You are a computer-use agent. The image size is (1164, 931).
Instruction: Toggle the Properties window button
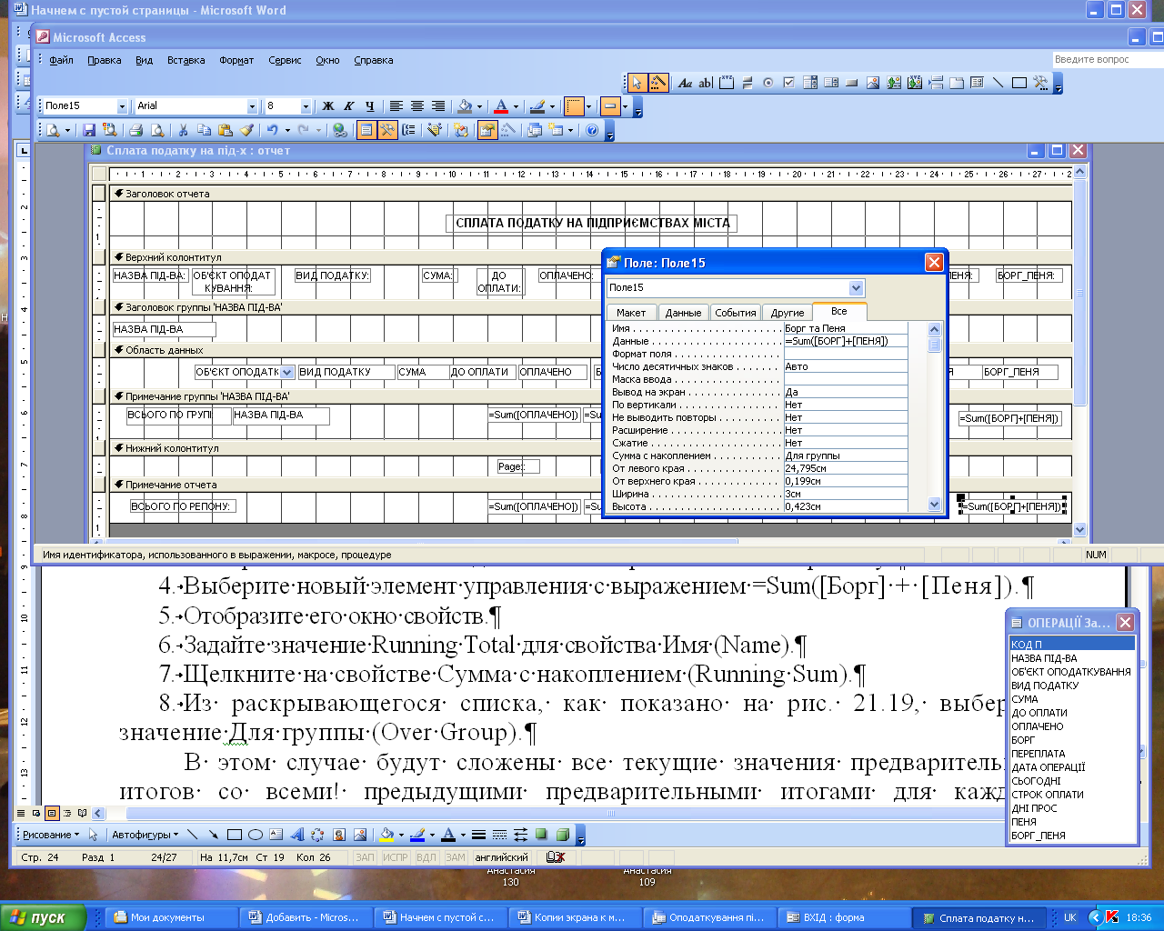(x=487, y=130)
